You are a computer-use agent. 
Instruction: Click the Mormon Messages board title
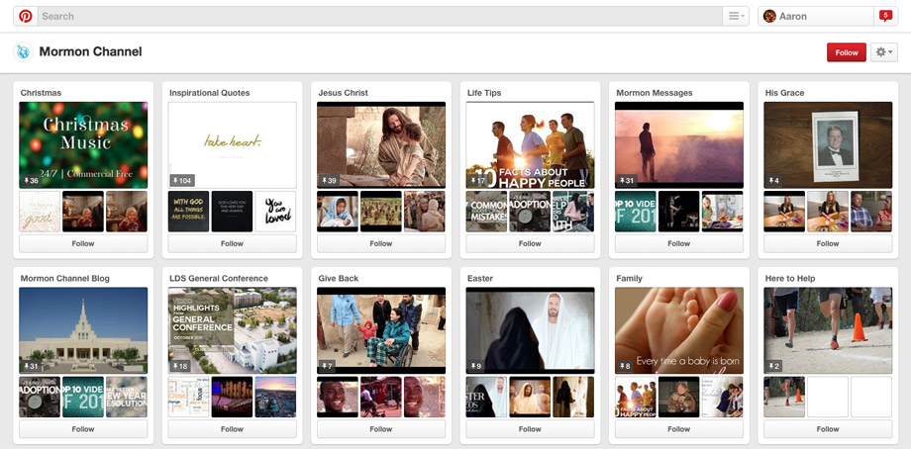pyautogui.click(x=655, y=93)
